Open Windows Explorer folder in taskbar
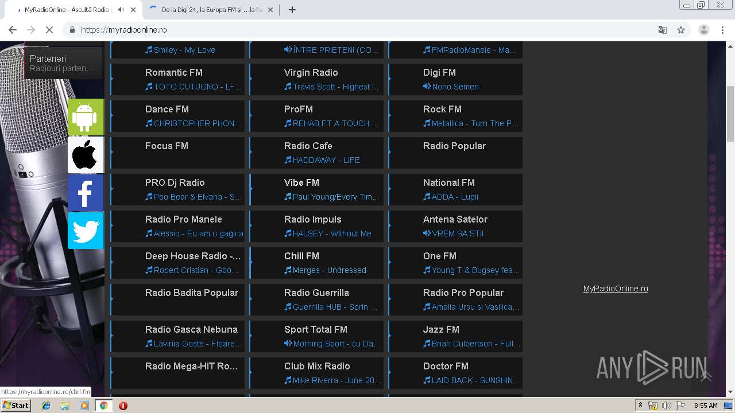This screenshot has height=413, width=735. click(65, 406)
